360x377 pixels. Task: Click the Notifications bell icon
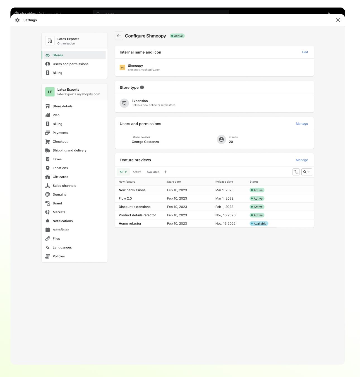point(48,221)
